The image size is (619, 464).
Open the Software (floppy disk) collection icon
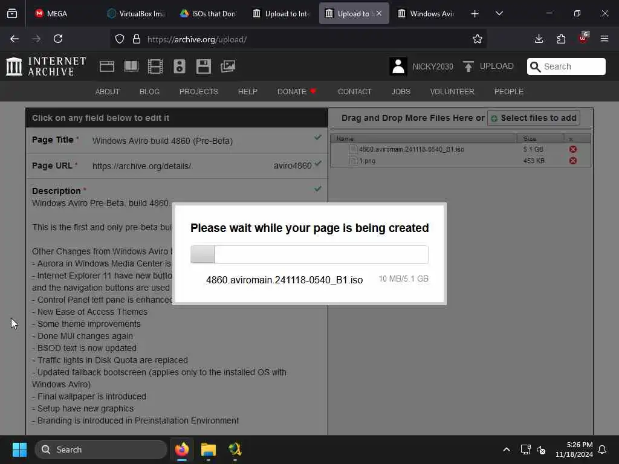(x=203, y=66)
